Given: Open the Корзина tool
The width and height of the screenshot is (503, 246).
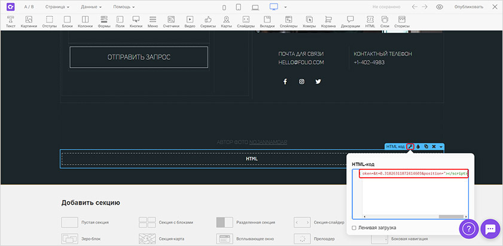Looking at the screenshot, I should click(328, 22).
